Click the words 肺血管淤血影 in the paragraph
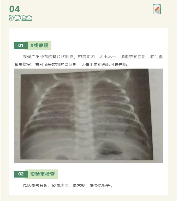This screenshot has width=178, height=201. [x=133, y=57]
